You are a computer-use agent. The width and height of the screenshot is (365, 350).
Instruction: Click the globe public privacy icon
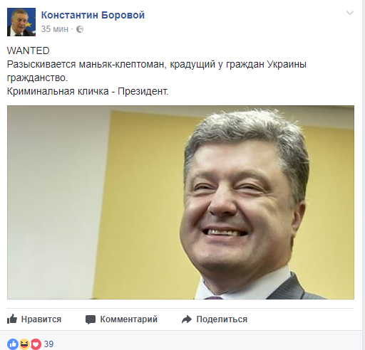pos(80,29)
